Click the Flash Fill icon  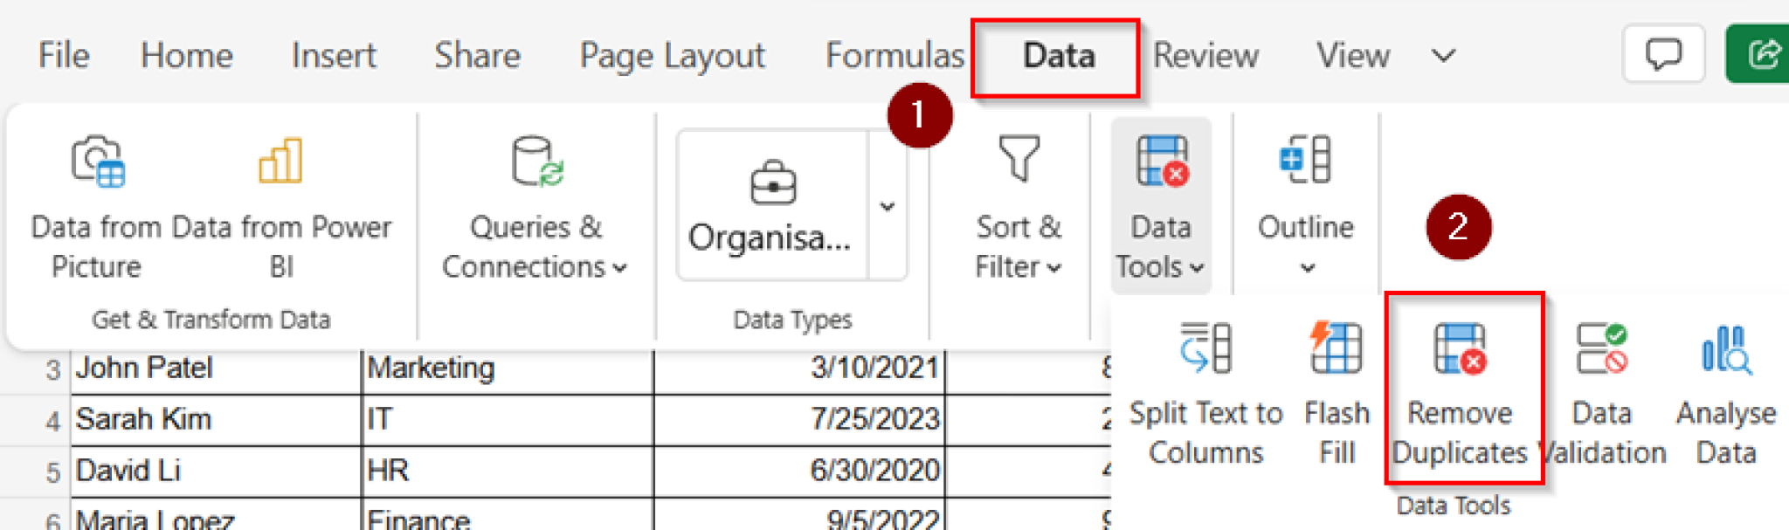click(x=1336, y=349)
